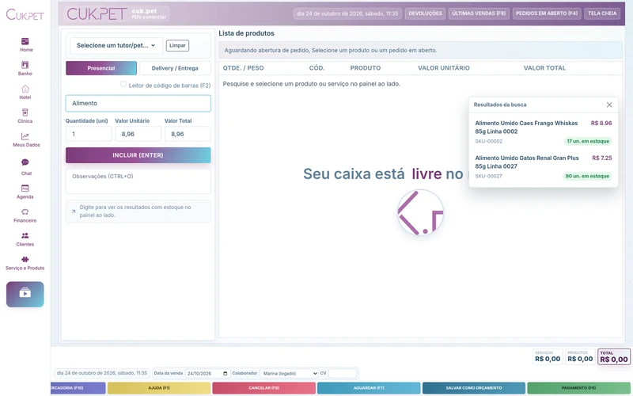The height and width of the screenshot is (396, 633).
Task: Enable Leitor de código de barras checkbox
Action: (123, 84)
